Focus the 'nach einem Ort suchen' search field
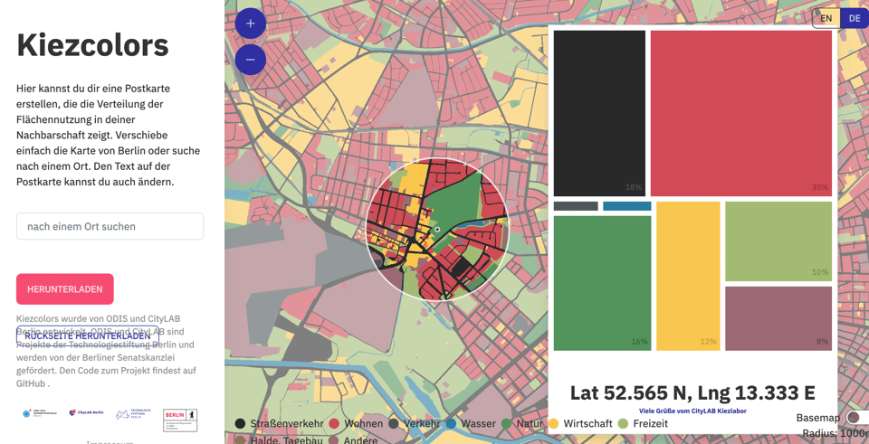This screenshot has height=444, width=869. (110, 226)
